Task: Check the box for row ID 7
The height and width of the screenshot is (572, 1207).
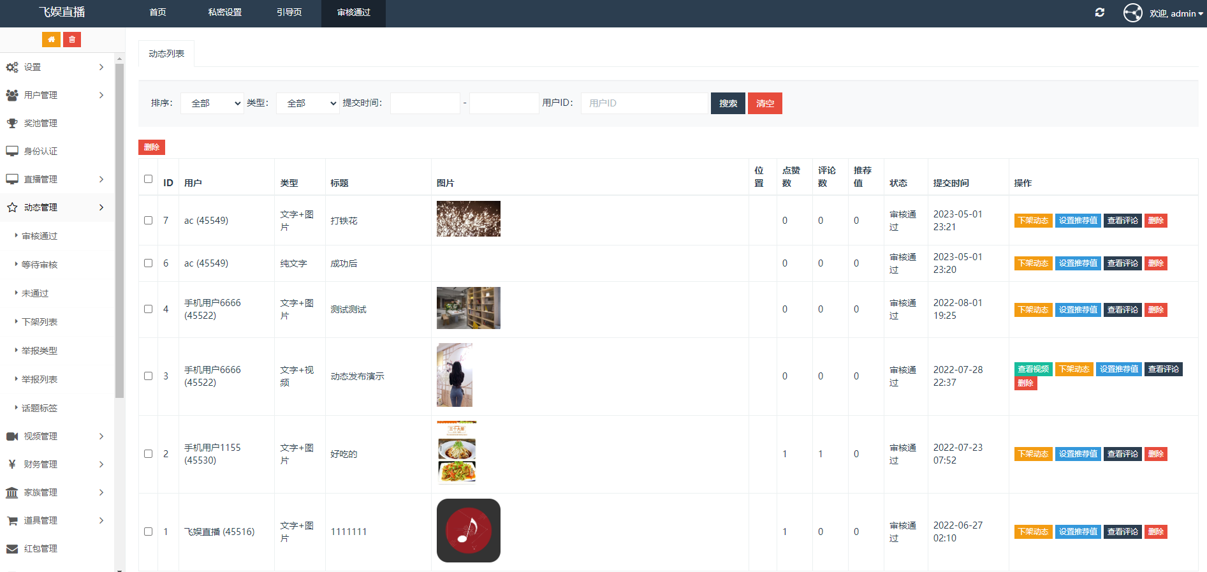Action: tap(149, 221)
